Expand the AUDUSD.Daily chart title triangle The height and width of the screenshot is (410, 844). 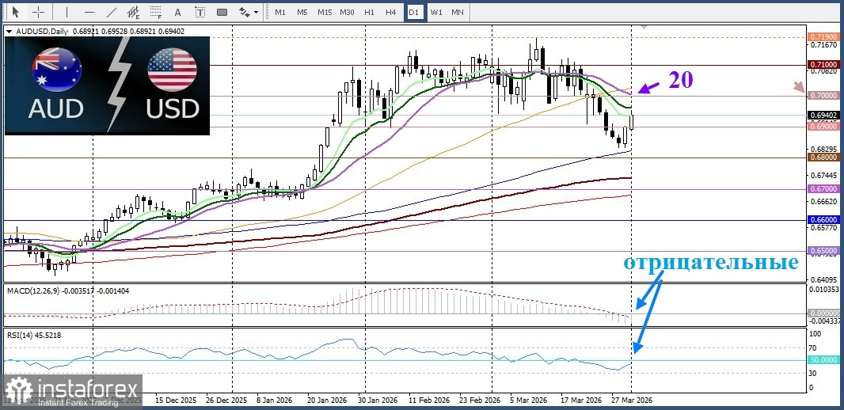click(x=9, y=31)
